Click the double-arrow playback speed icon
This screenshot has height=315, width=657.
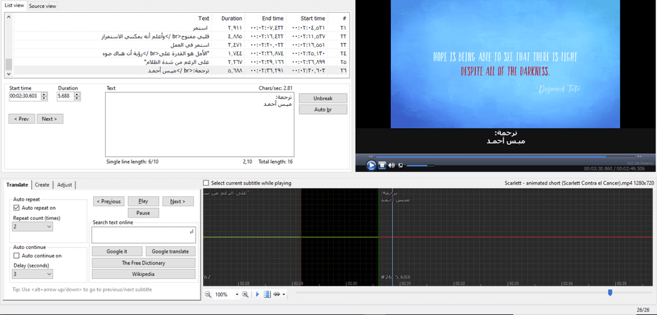click(x=277, y=294)
